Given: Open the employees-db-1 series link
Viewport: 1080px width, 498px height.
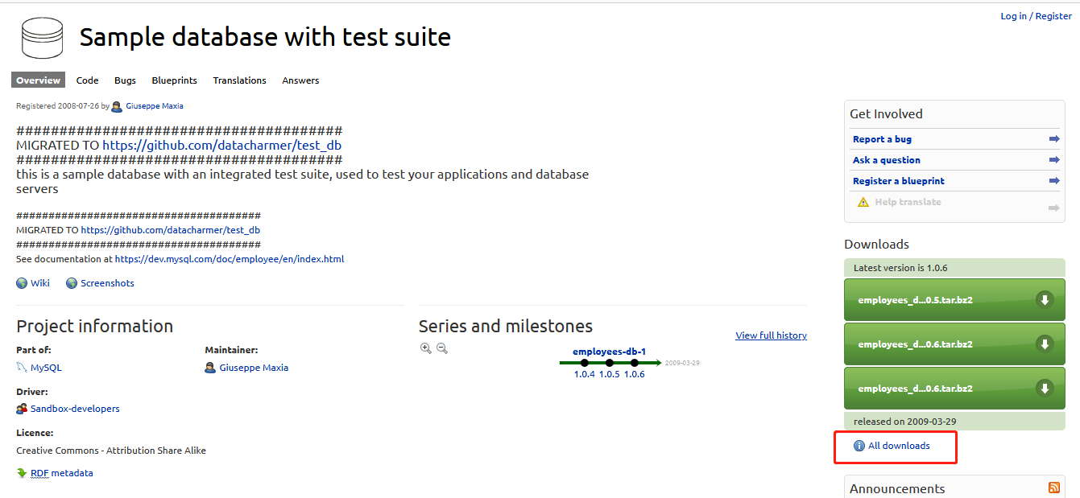Looking at the screenshot, I should coord(609,352).
